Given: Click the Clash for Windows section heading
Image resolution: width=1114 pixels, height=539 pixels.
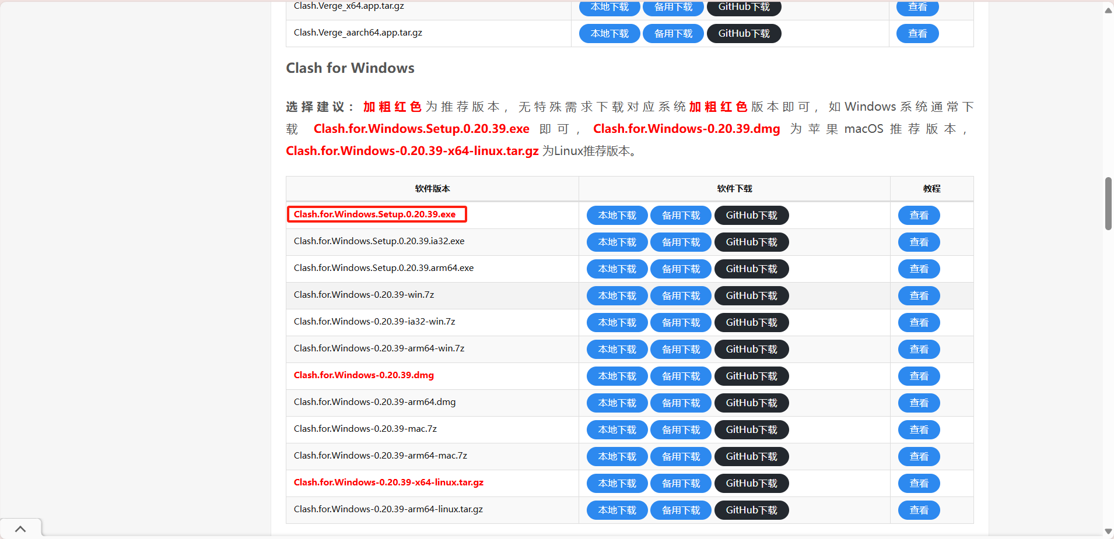Looking at the screenshot, I should (350, 68).
